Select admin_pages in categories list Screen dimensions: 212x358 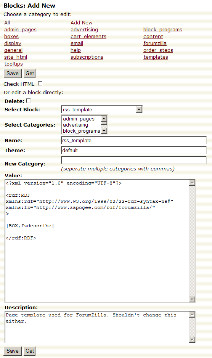[81, 119]
